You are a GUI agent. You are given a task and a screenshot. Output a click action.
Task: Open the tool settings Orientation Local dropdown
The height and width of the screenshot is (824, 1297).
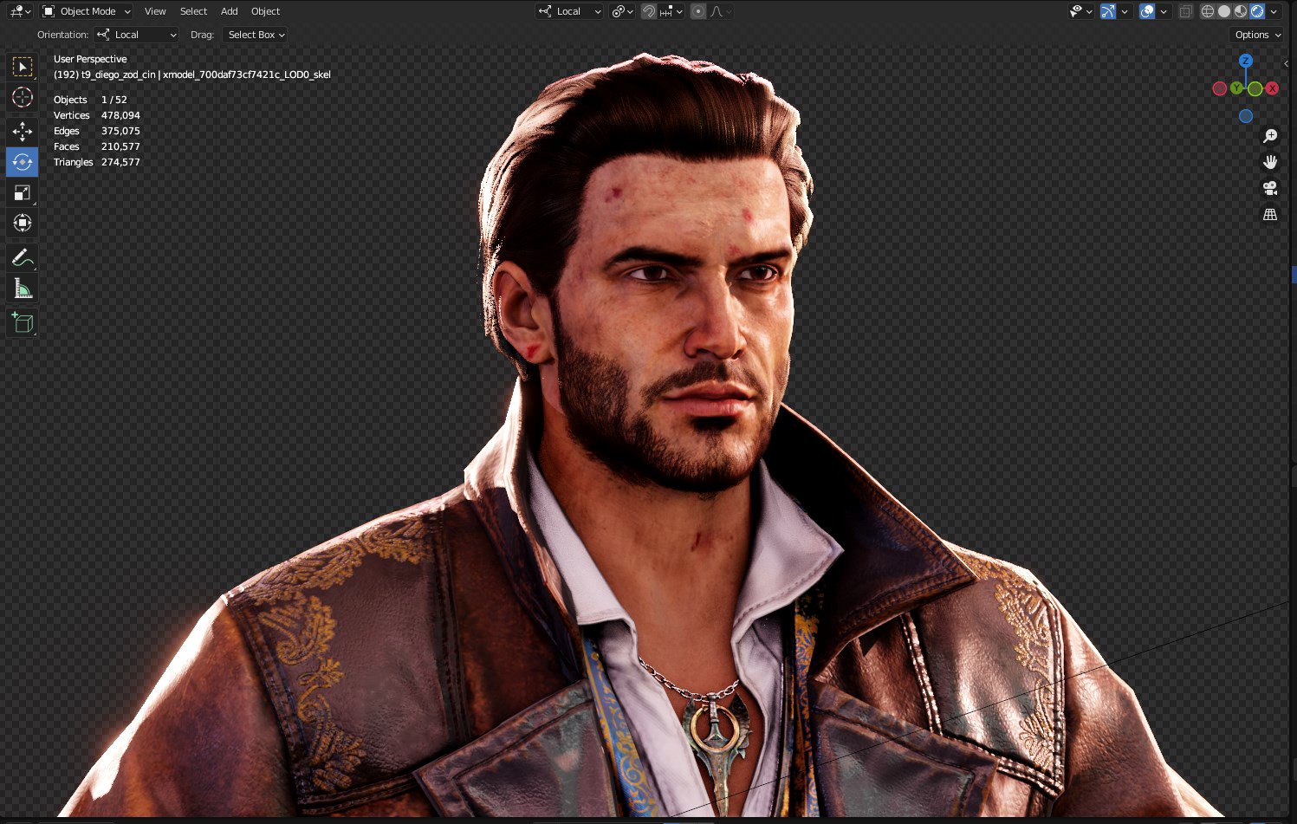(x=136, y=35)
